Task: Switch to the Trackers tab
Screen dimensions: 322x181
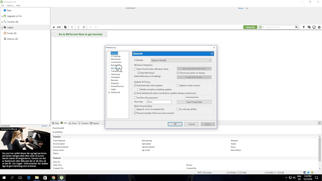Action: (84, 123)
